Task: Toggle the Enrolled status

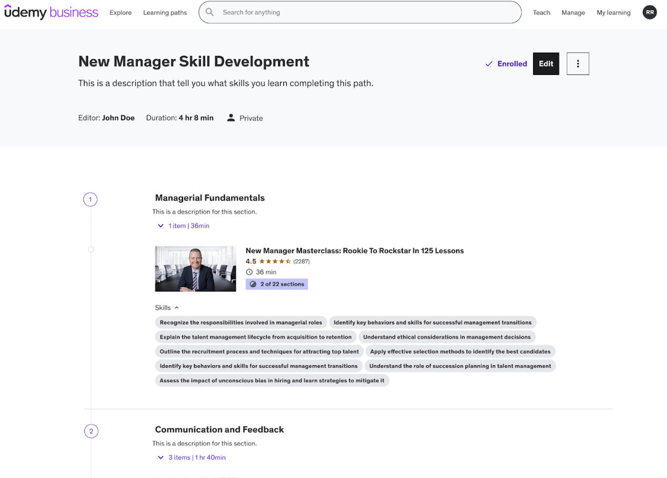Action: 506,64
